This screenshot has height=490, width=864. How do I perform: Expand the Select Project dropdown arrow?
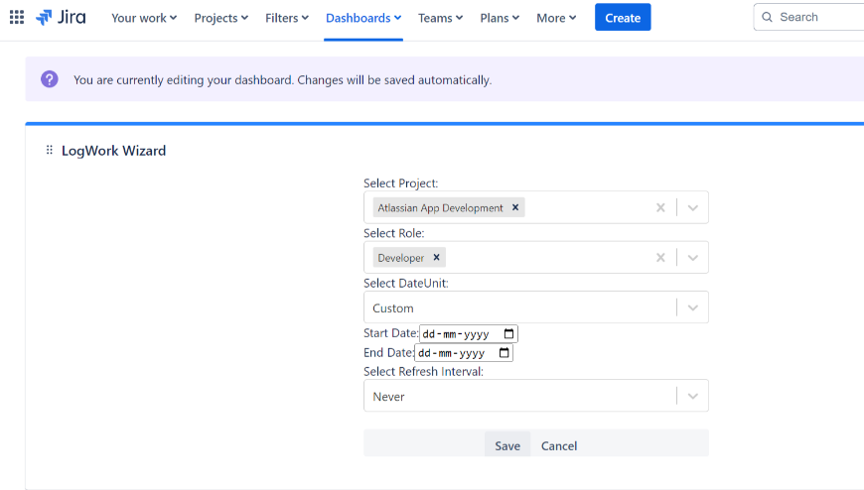tap(693, 207)
